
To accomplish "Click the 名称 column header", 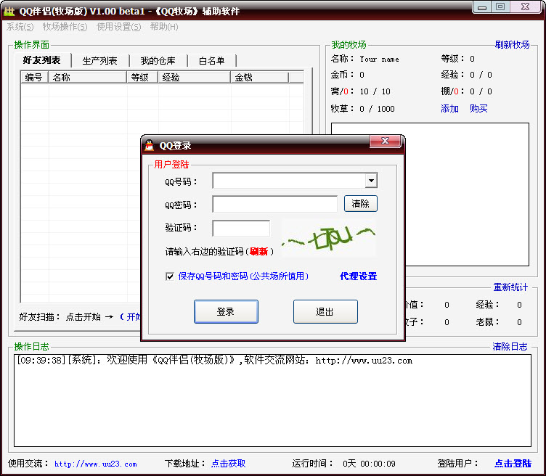I will point(87,77).
